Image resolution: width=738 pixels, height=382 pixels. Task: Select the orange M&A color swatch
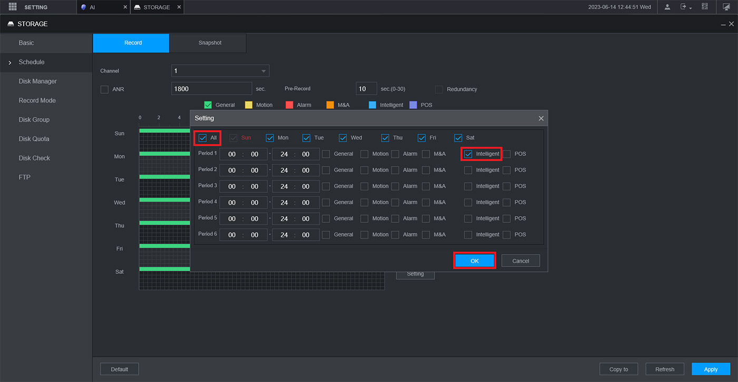[x=330, y=105]
